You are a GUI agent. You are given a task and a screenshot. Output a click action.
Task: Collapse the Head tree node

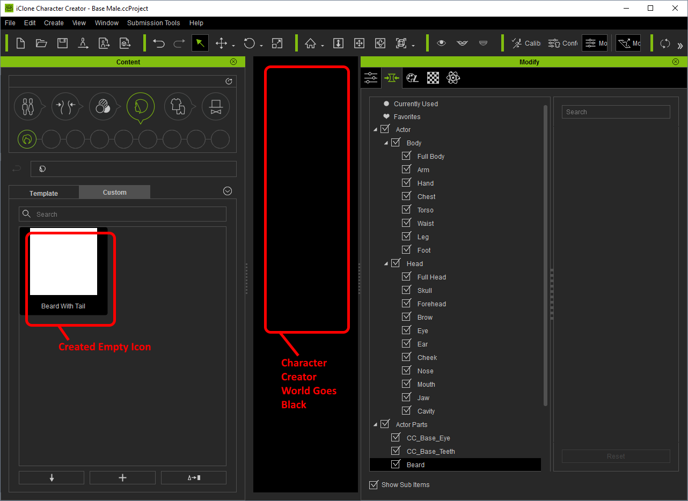[x=385, y=263]
